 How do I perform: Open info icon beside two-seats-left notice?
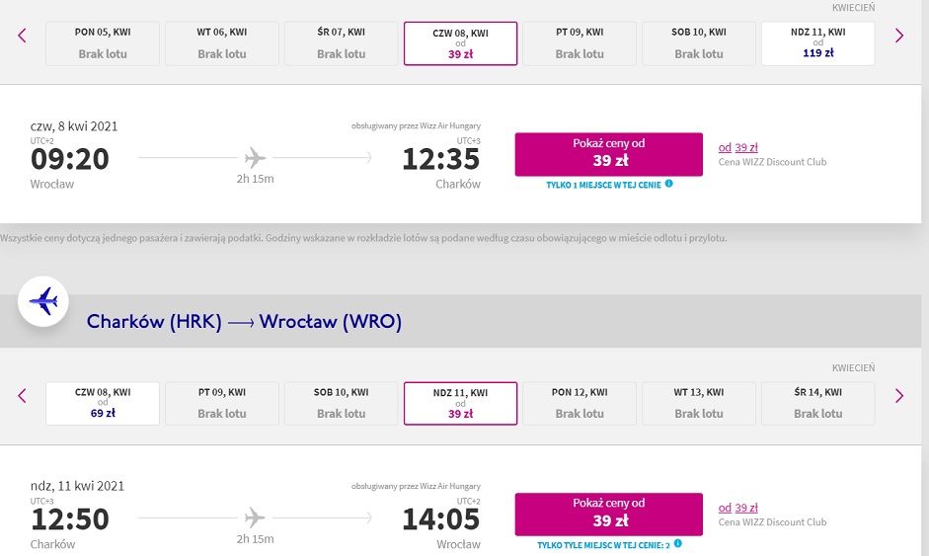678,543
